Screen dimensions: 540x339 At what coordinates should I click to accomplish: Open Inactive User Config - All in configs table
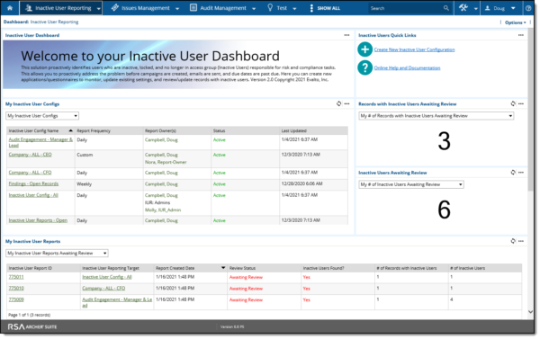click(x=33, y=195)
